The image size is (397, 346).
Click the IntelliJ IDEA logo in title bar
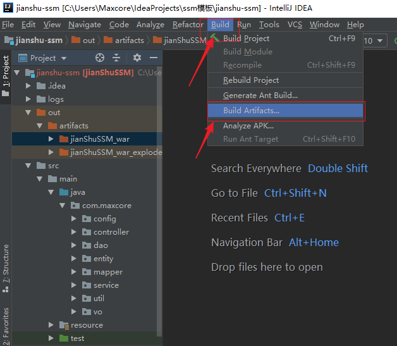[x=8, y=8]
